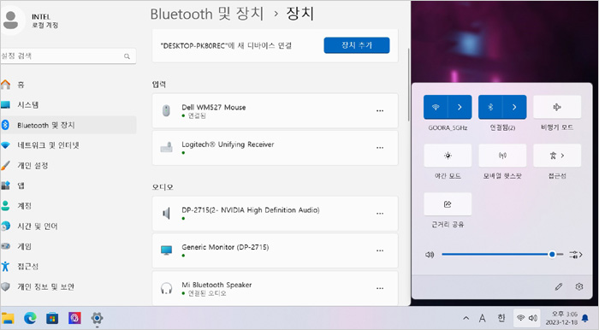Open all settings from quick settings gear
The image size is (599, 330).
point(579,286)
